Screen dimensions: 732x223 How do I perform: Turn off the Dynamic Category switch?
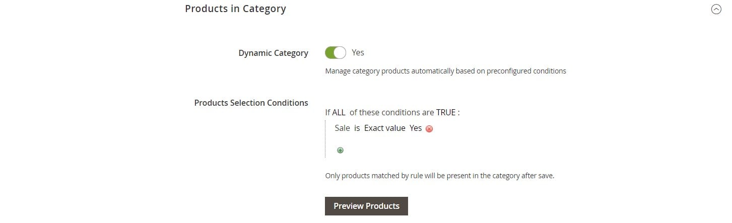click(x=336, y=52)
